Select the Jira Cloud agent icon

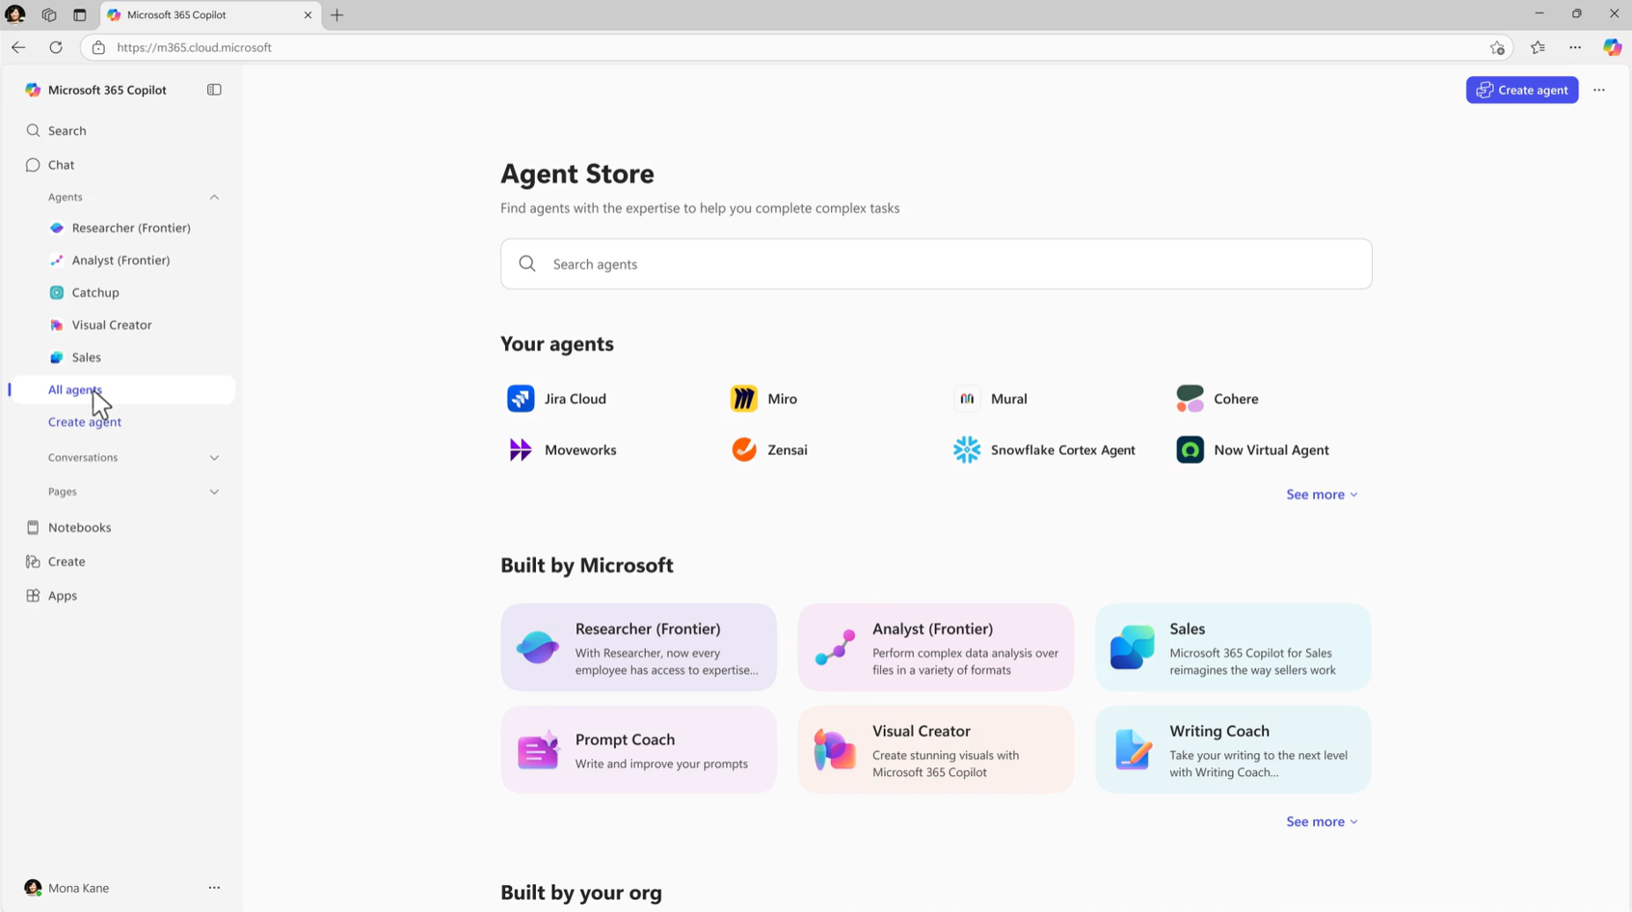[521, 398]
